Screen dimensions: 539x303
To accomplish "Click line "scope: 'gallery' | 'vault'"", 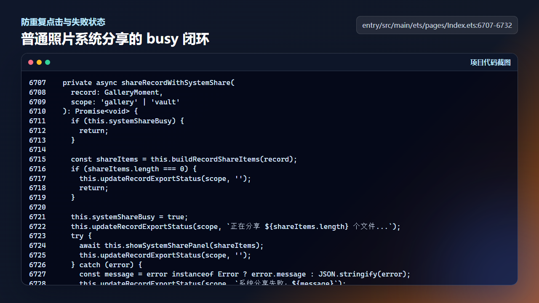I will point(125,102).
